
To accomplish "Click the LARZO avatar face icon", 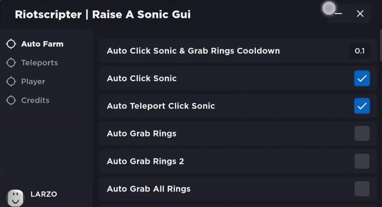I will 16,197.
